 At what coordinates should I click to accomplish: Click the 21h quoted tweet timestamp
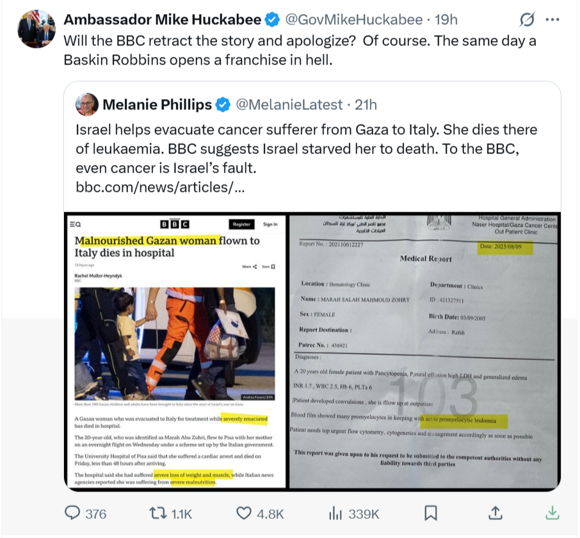[x=366, y=105]
